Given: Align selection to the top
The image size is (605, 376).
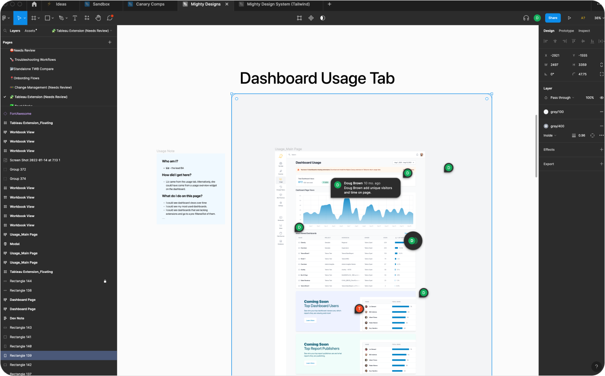Looking at the screenshot, I should pyautogui.click(x=573, y=41).
